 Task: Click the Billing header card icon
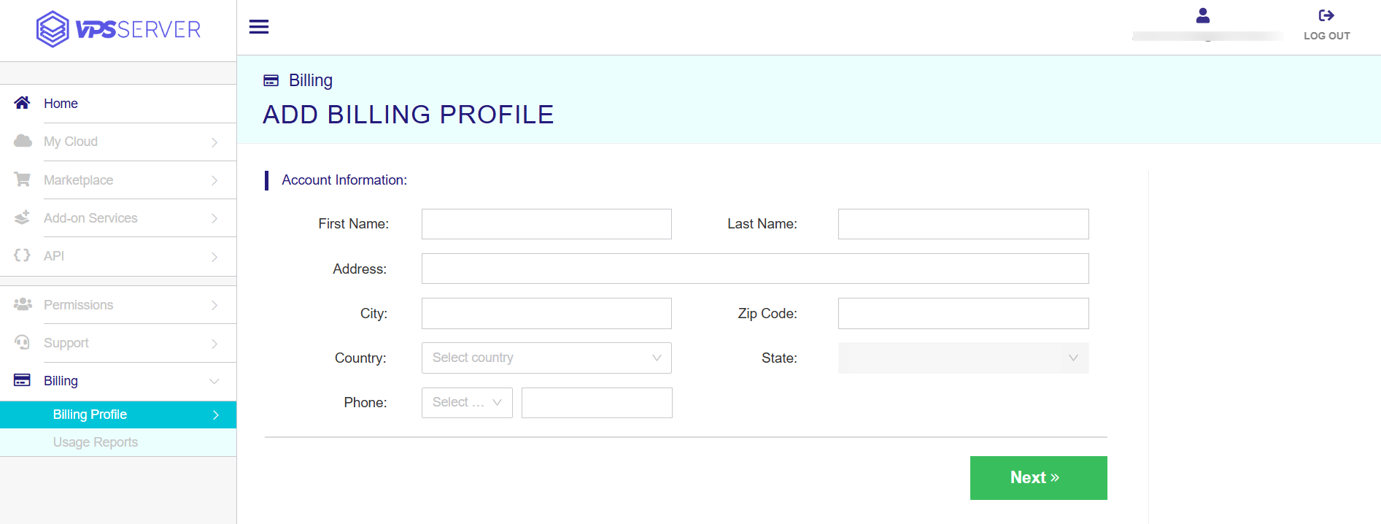(x=271, y=80)
